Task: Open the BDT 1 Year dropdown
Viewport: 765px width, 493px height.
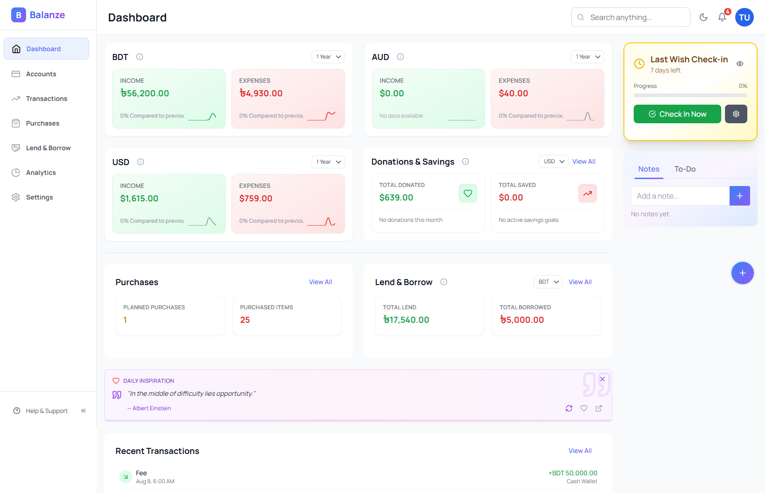Action: coord(328,57)
